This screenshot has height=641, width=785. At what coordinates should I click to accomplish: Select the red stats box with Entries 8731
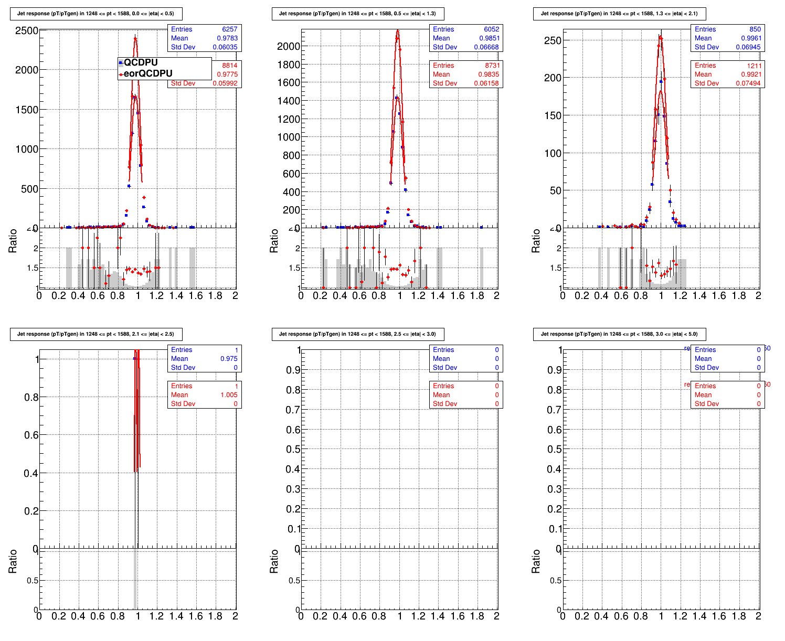(x=466, y=74)
